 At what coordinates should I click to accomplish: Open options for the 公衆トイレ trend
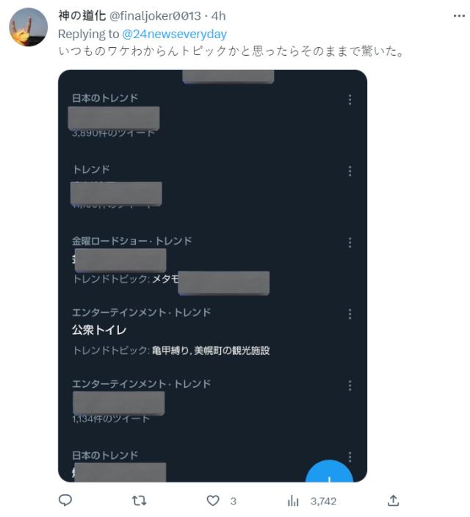click(x=350, y=314)
